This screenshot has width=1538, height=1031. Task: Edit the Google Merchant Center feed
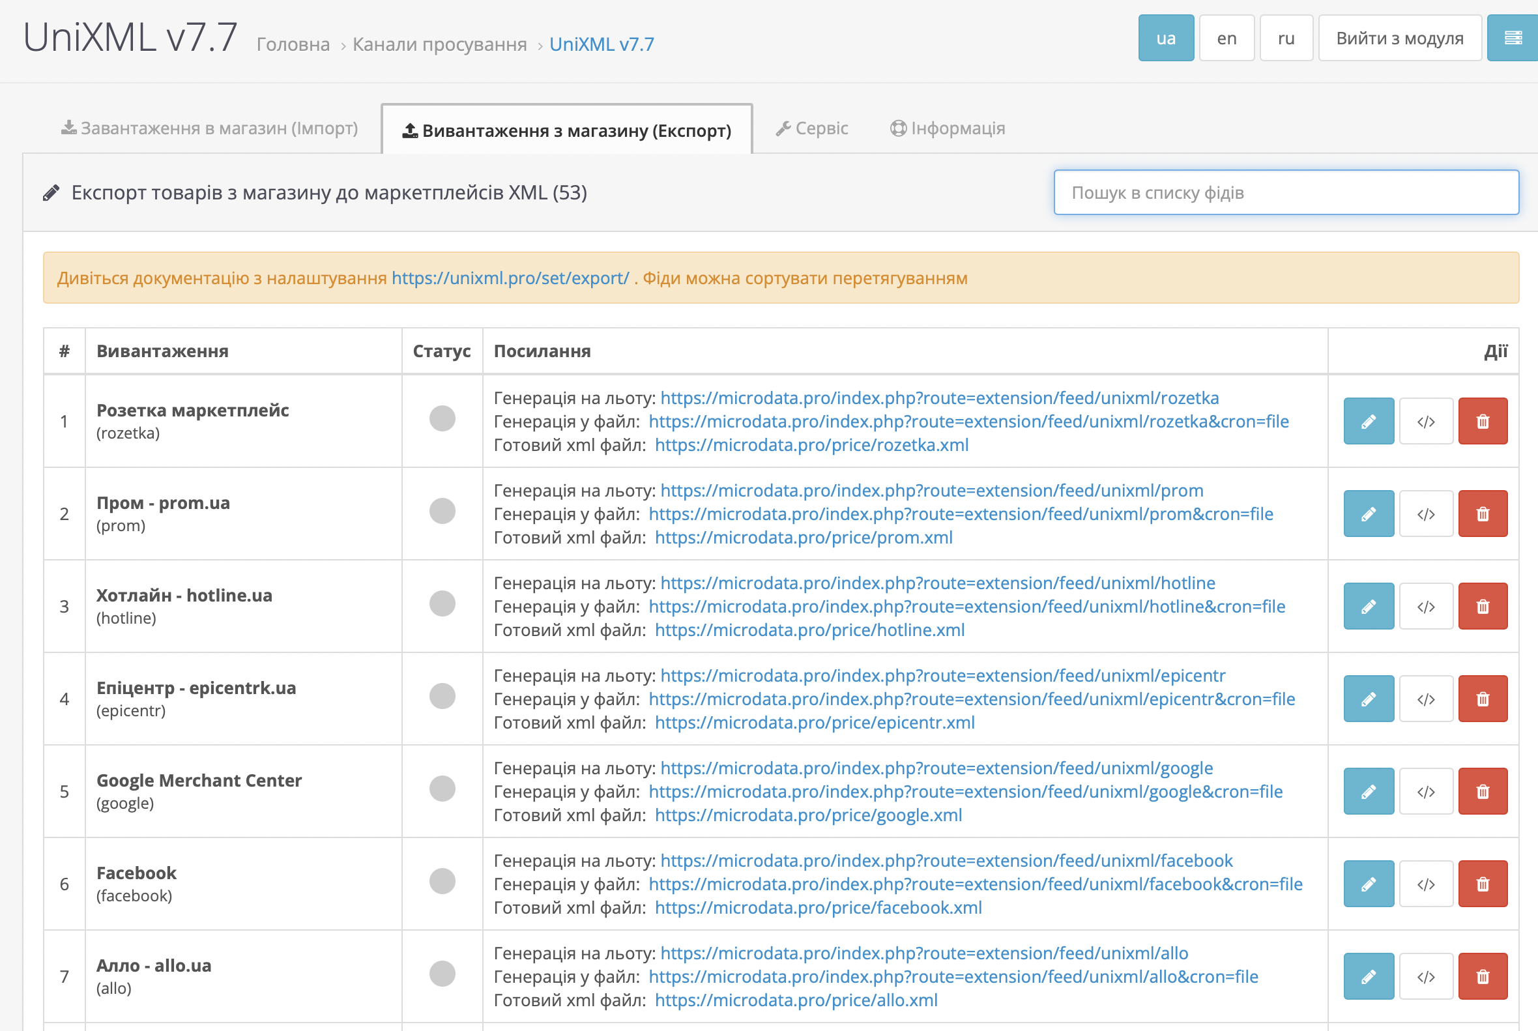[x=1369, y=792]
